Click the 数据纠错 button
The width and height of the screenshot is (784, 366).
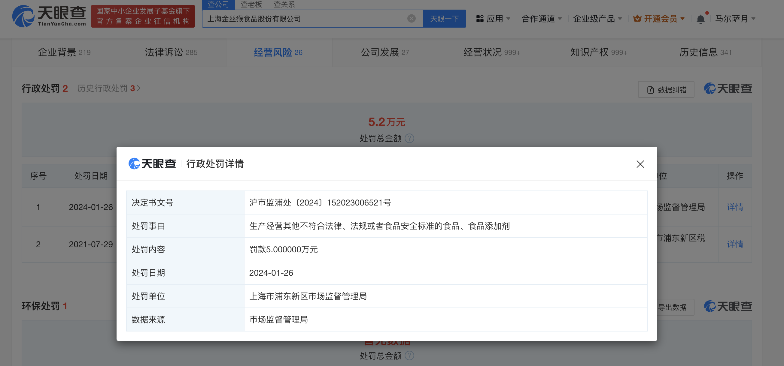(x=666, y=90)
